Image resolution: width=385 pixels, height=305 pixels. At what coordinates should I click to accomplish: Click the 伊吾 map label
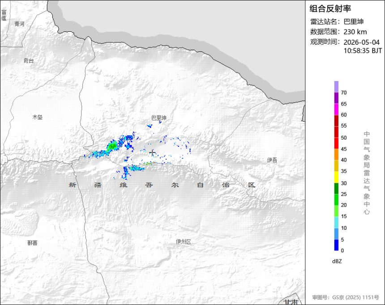click(x=272, y=160)
